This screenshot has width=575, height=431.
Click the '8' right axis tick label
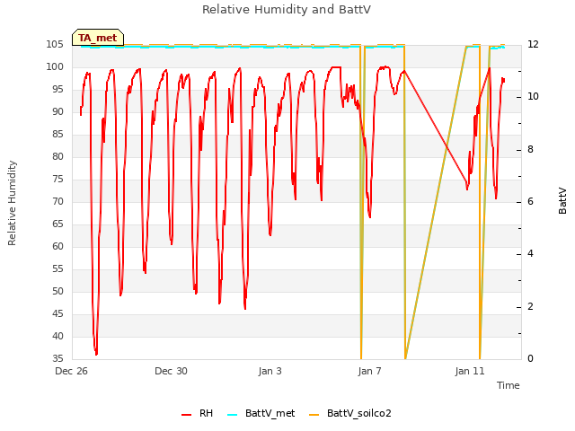click(530, 150)
